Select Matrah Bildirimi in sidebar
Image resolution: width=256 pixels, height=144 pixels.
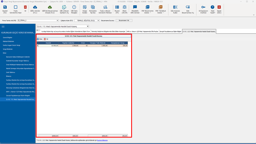coord(8,41)
